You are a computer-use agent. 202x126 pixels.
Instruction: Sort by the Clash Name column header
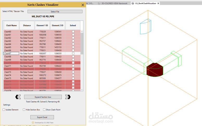11,25
